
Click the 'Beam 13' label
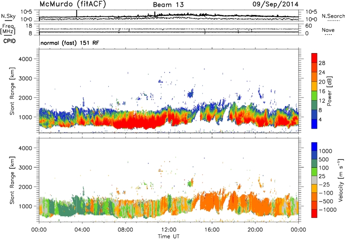pos(168,5)
